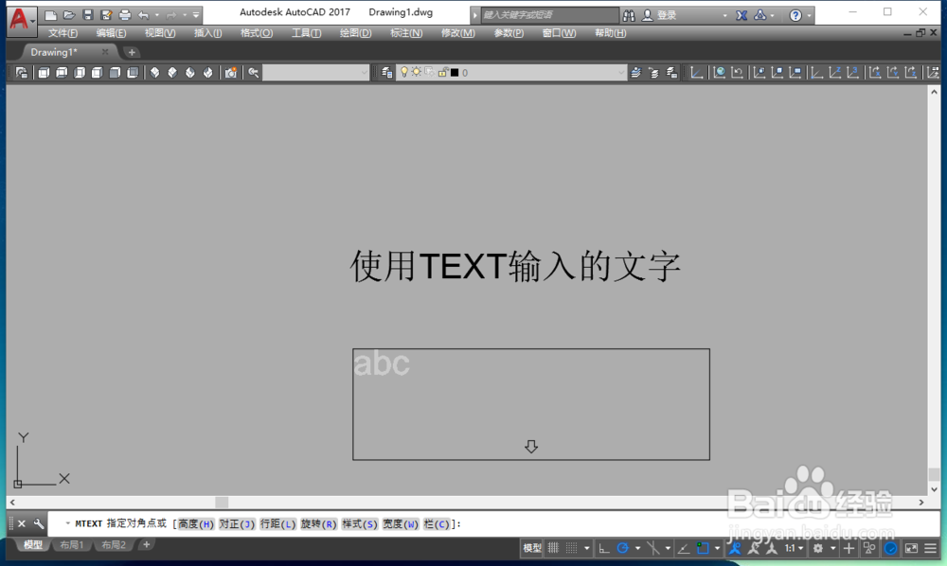
Task: Click the Layer Previous icon
Action: coord(653,73)
